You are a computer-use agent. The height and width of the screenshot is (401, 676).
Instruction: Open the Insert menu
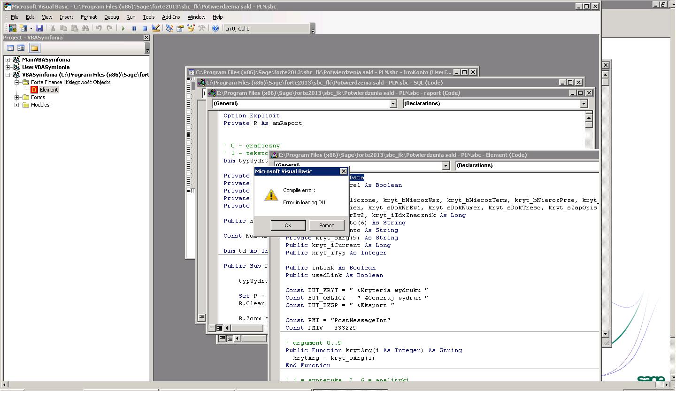tap(66, 17)
